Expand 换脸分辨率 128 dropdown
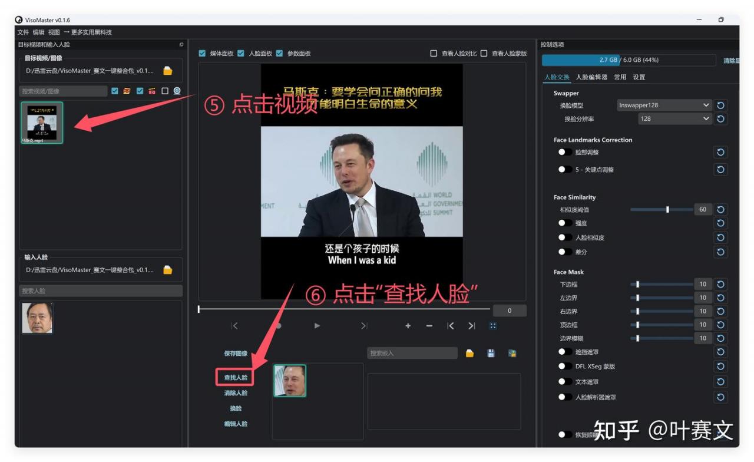 tap(675, 118)
